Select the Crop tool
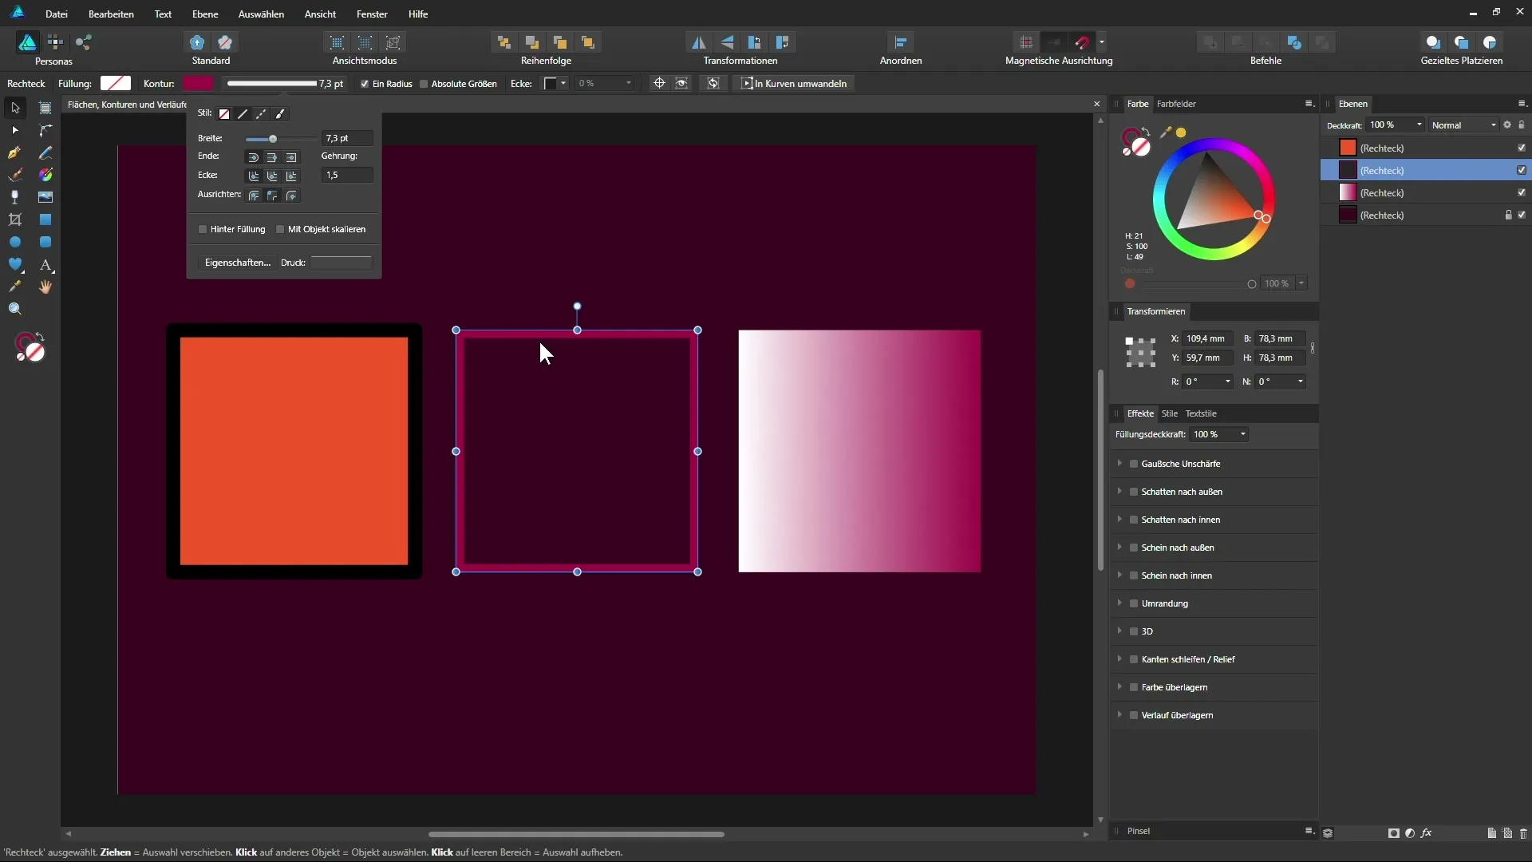Image resolution: width=1532 pixels, height=862 pixels. coord(15,219)
